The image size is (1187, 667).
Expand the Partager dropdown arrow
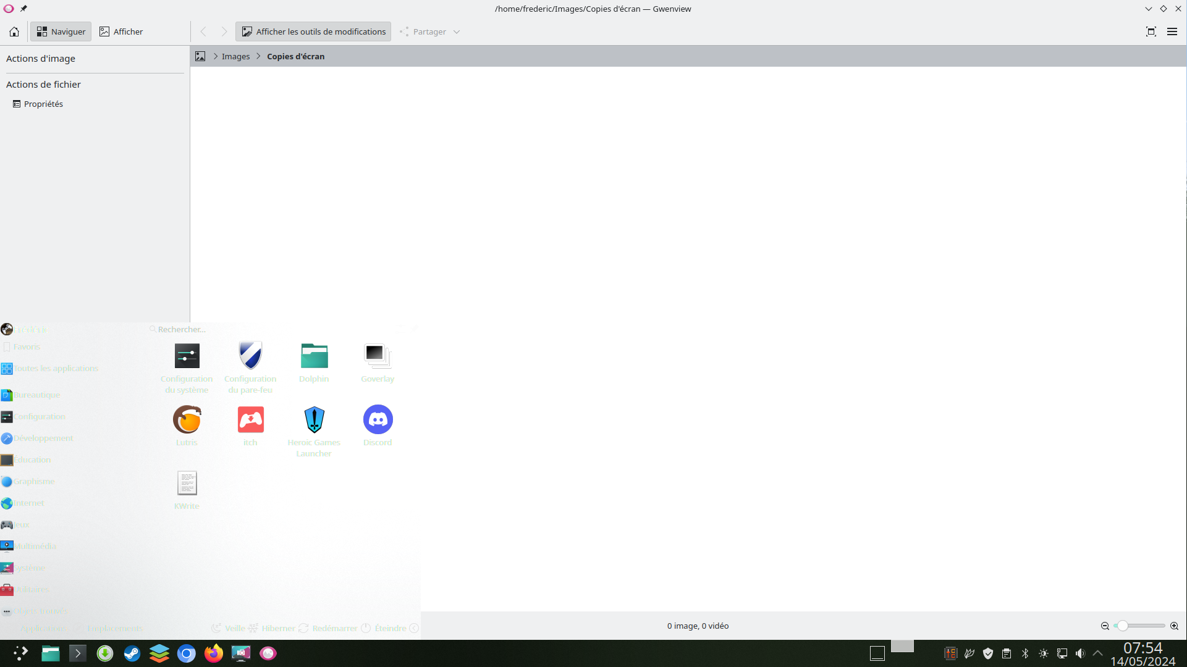(x=457, y=31)
